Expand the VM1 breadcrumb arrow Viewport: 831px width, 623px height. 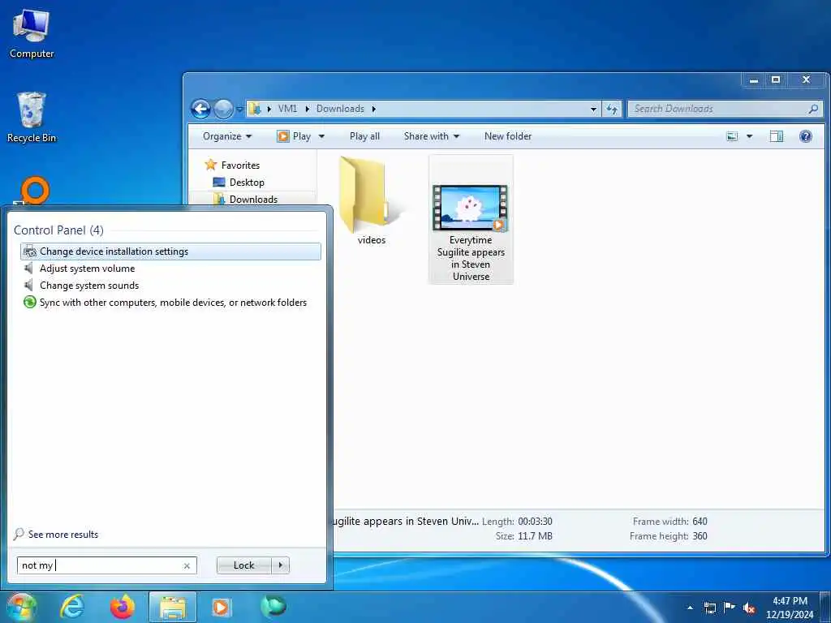308,109
